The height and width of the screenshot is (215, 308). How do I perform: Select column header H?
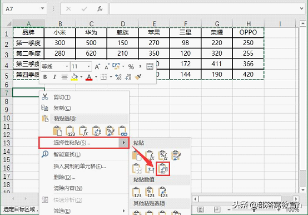tap(249, 24)
